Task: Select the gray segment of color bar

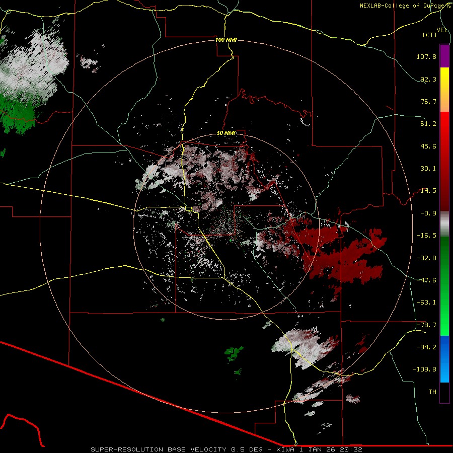Action: coord(444,224)
